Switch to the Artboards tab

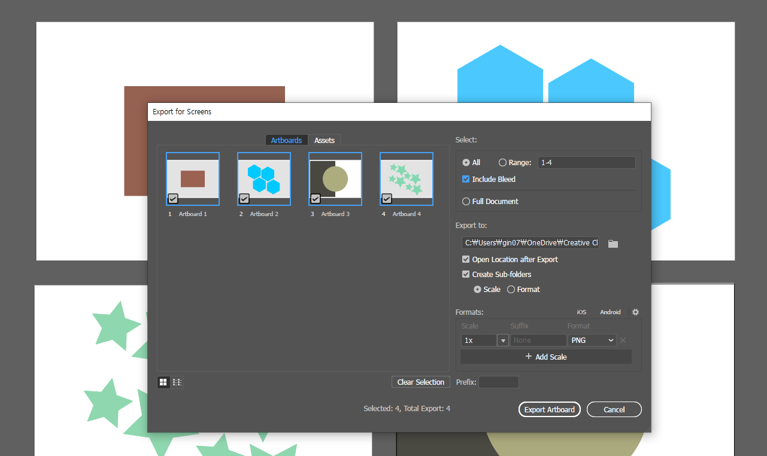(x=286, y=140)
